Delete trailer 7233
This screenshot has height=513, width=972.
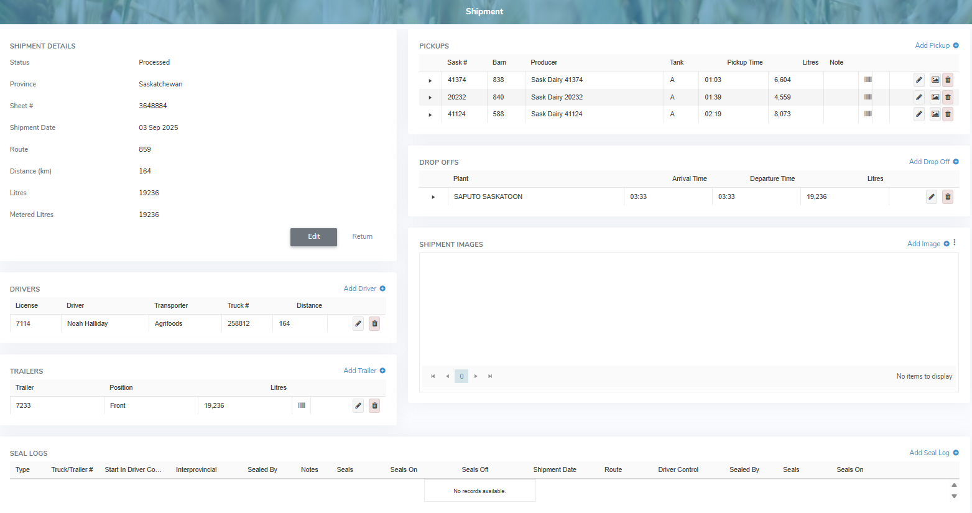tap(374, 405)
